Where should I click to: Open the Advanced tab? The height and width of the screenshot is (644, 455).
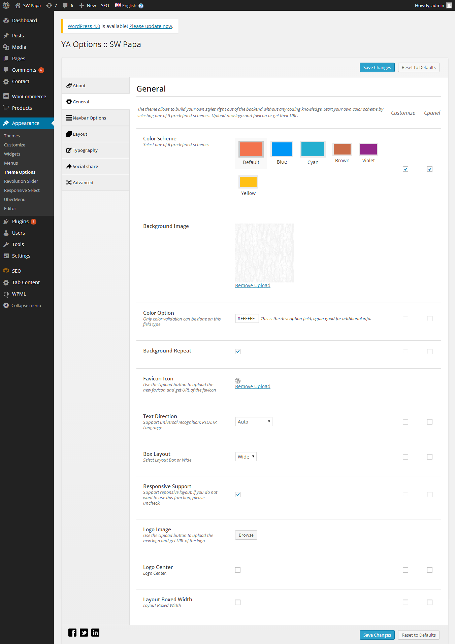pos(96,182)
